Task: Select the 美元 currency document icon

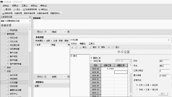Action: tap(71, 56)
